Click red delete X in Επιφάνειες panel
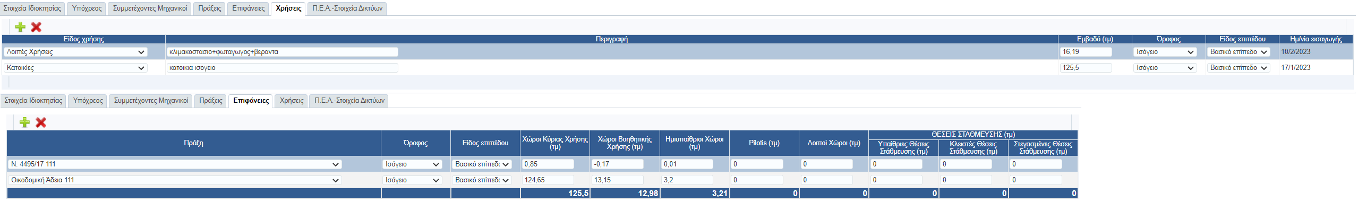Screen dimensions: 1358x203 pos(41,122)
